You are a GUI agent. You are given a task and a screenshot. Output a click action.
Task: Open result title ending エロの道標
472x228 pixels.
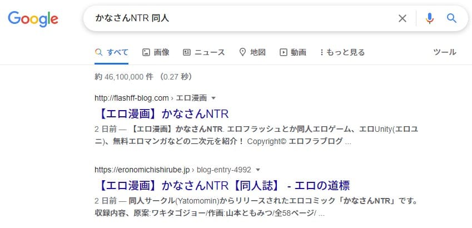[223, 186]
